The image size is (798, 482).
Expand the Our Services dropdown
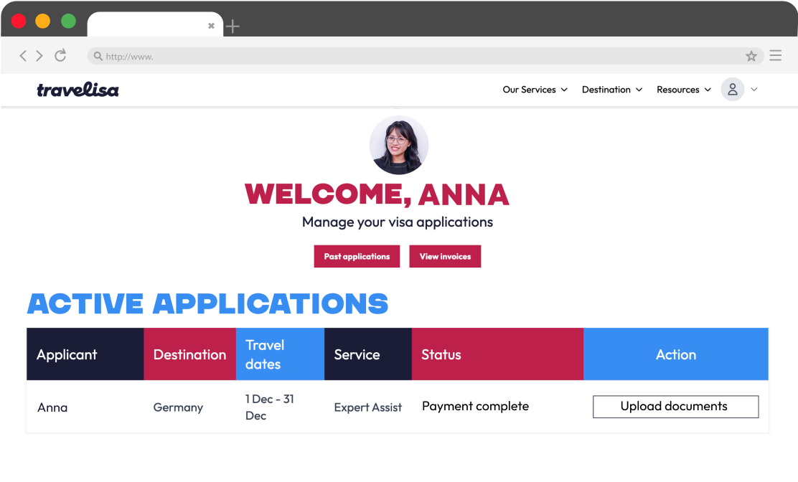[x=535, y=90]
